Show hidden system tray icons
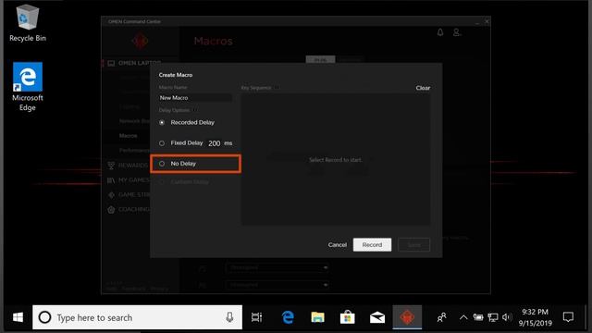The height and width of the screenshot is (333, 592). [463, 317]
